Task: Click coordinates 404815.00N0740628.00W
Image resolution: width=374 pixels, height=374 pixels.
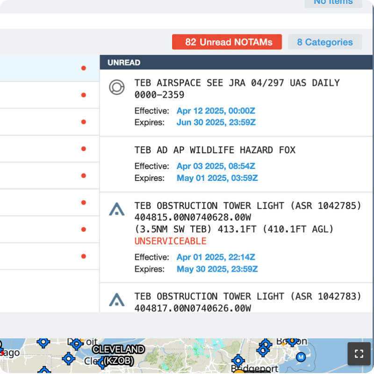Action: pos(193,217)
